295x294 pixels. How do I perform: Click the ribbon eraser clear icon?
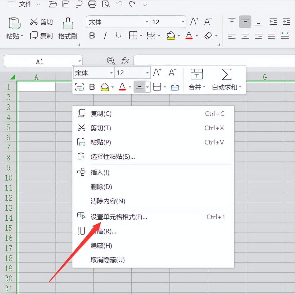(x=208, y=35)
